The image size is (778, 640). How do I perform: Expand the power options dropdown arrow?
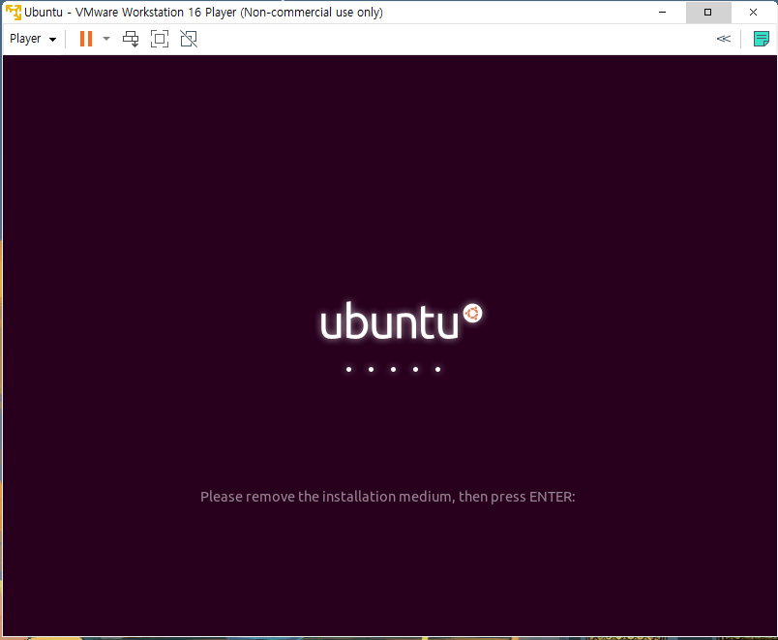106,39
